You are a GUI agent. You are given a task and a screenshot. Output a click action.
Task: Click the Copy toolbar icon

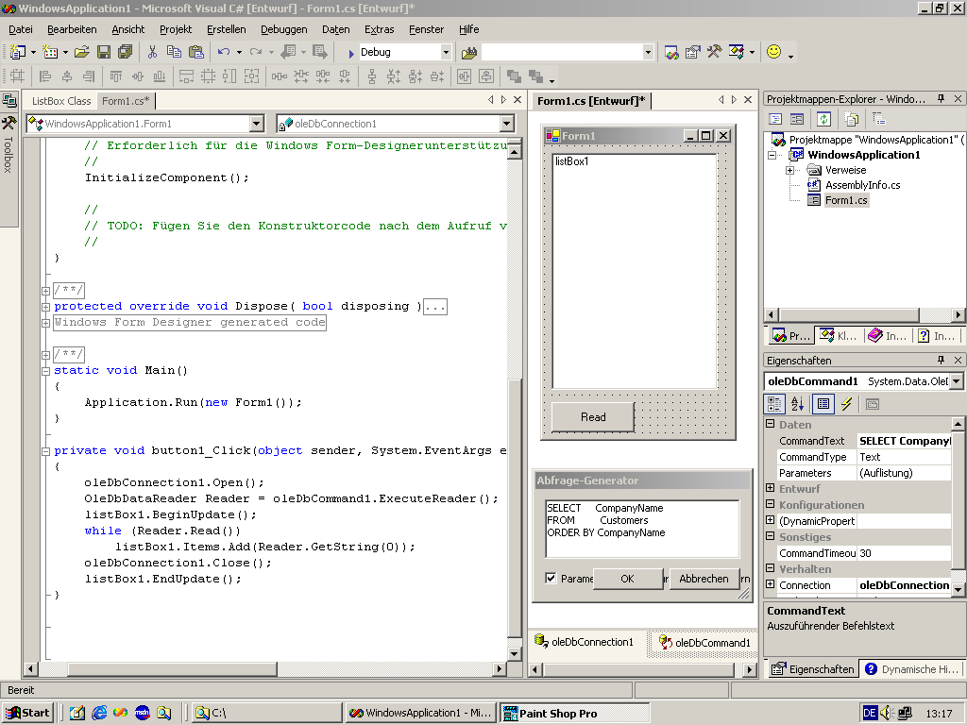tap(174, 53)
